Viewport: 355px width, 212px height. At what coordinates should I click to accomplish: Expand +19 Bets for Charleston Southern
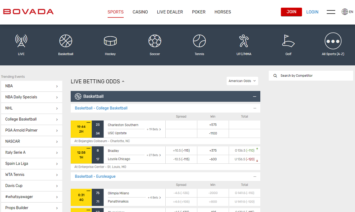point(154,129)
